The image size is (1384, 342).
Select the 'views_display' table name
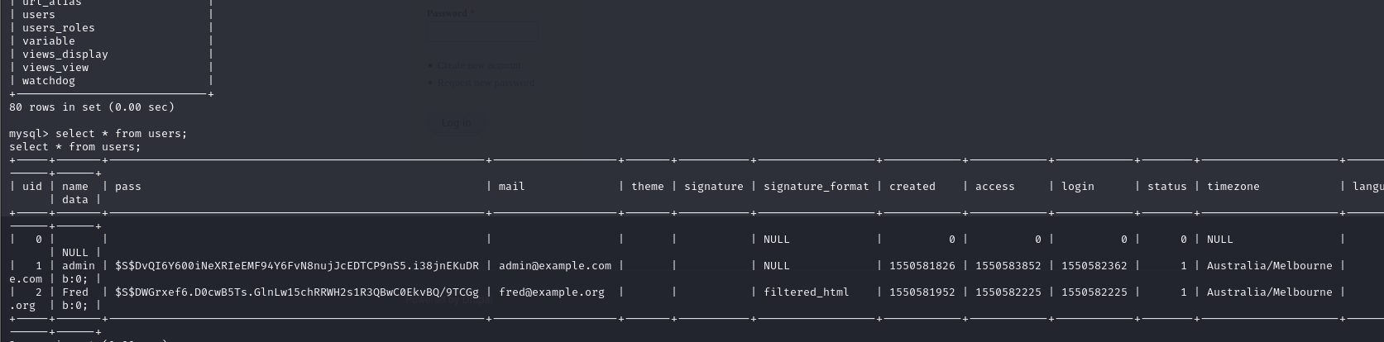tap(65, 55)
